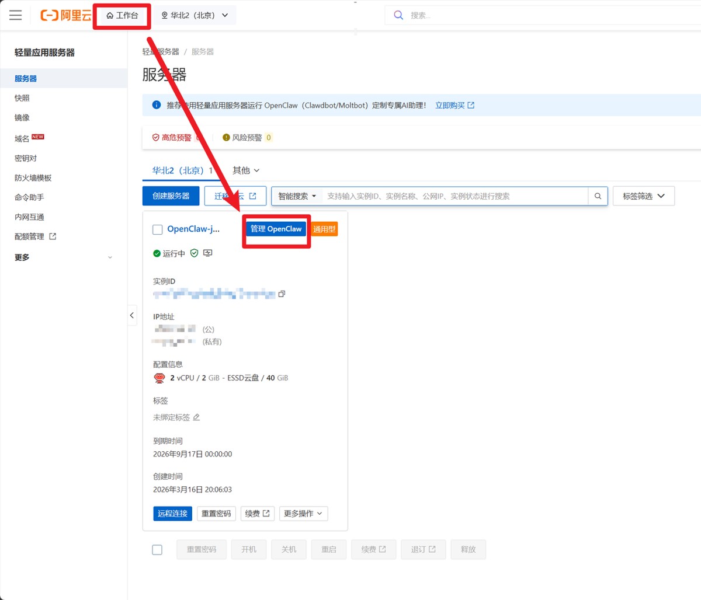
Task: Click the bottom bar 重置密码 button
Action: pos(202,549)
